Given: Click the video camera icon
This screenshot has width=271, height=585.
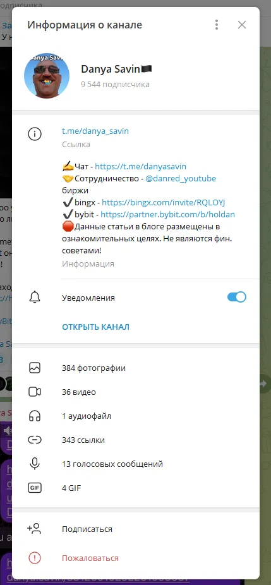Looking at the screenshot, I should pos(35,392).
